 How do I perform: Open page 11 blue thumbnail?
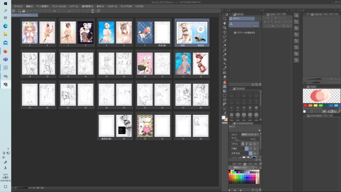click(x=183, y=64)
